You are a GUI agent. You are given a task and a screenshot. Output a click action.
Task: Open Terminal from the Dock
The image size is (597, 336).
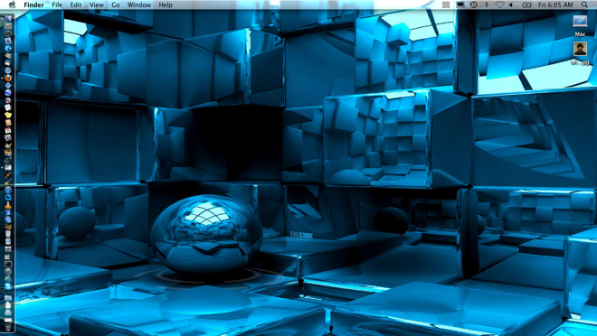(8, 264)
